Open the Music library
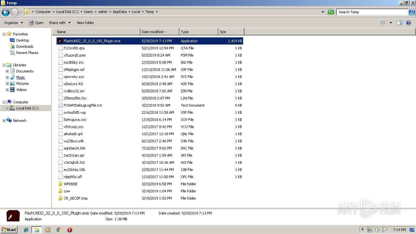The width and height of the screenshot is (416, 234). (20, 77)
